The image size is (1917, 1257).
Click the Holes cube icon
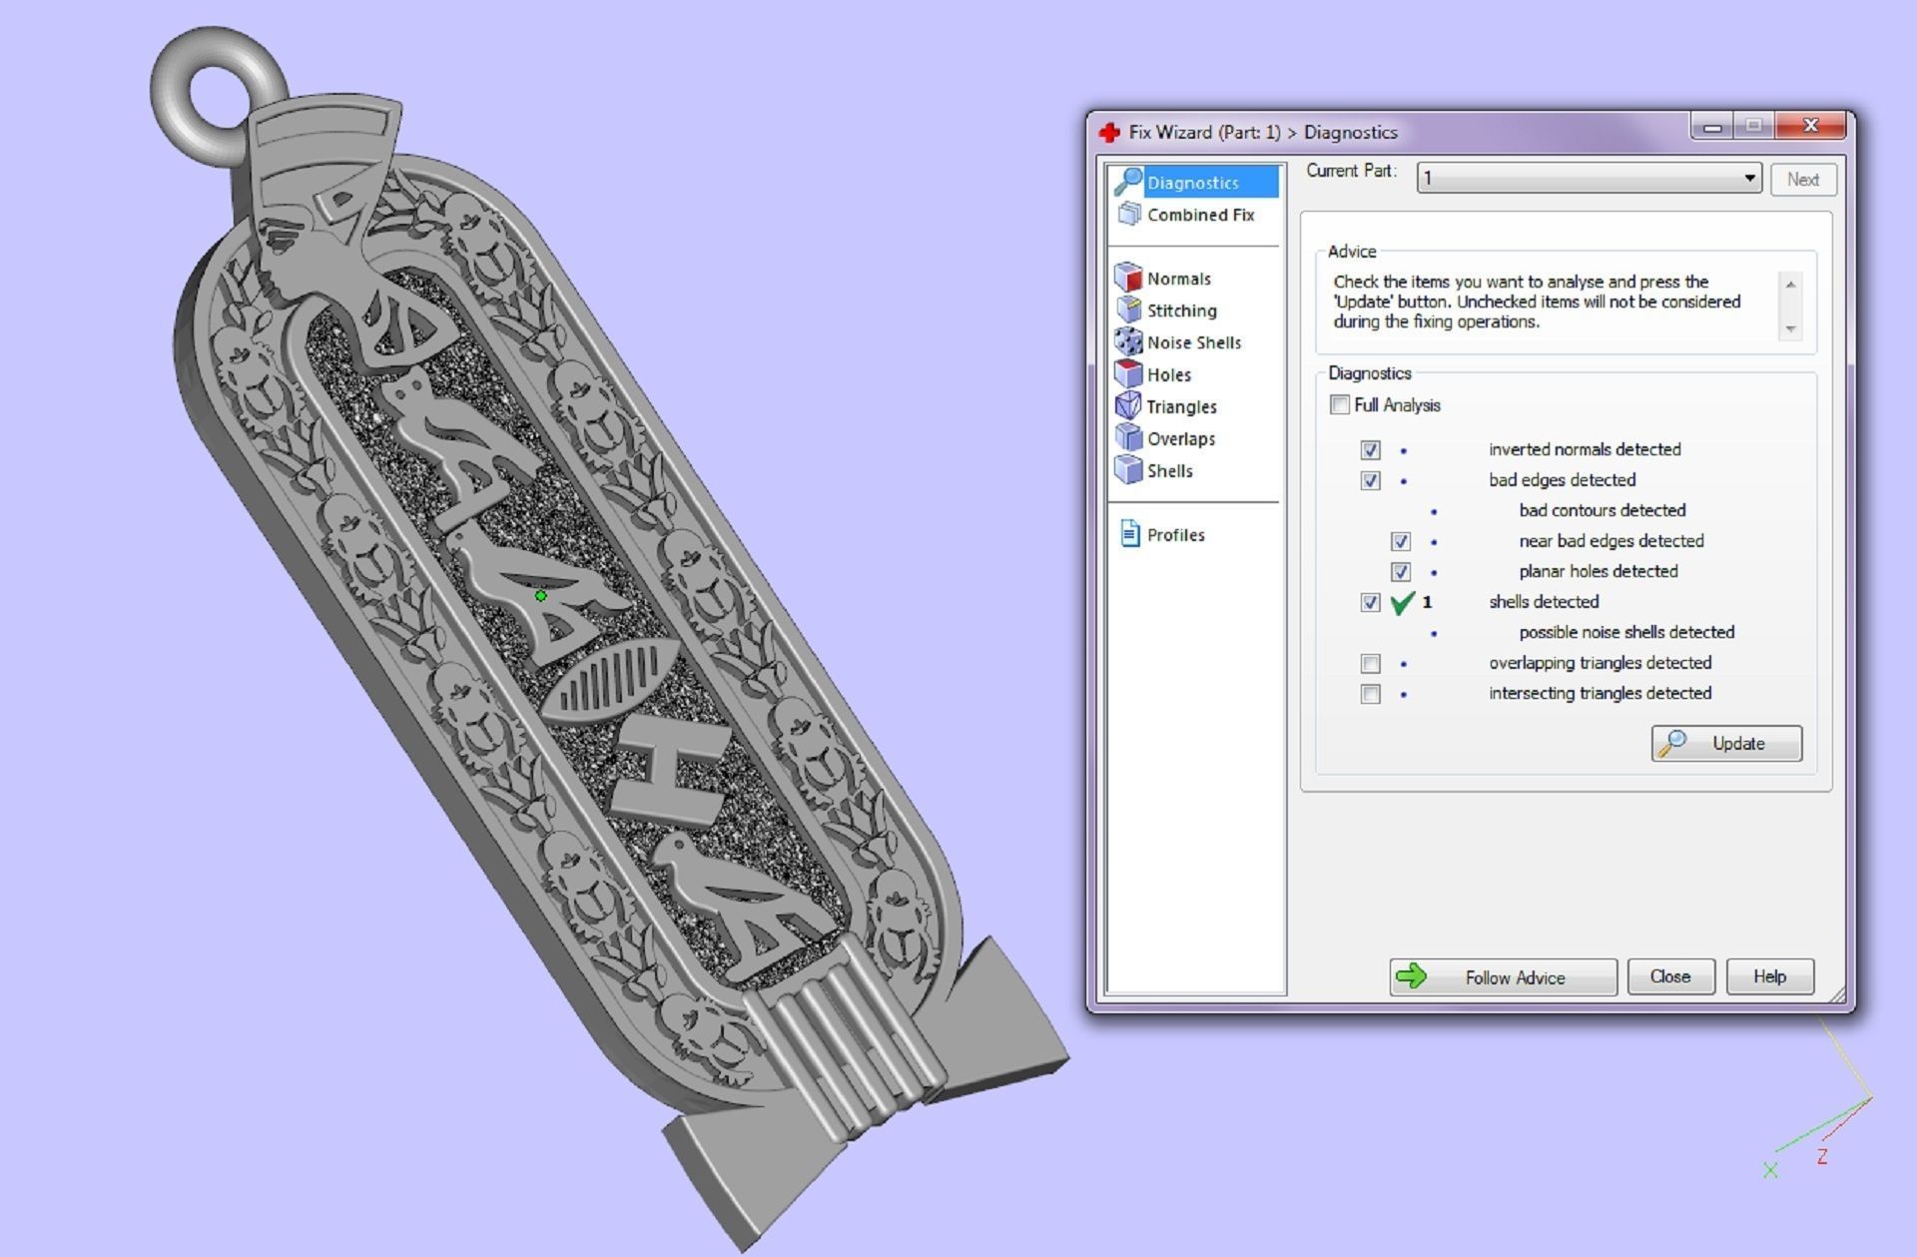pos(1128,373)
